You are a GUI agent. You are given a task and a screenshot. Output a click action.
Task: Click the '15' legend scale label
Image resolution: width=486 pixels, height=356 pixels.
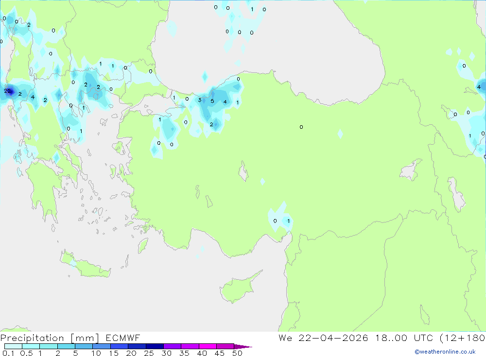[x=114, y=353]
